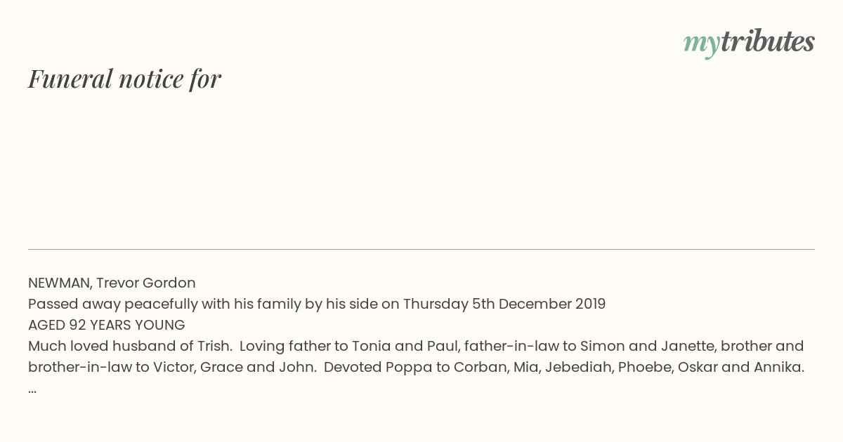
Task: Click "Much loved husband of Trish" sentence
Action: point(130,346)
